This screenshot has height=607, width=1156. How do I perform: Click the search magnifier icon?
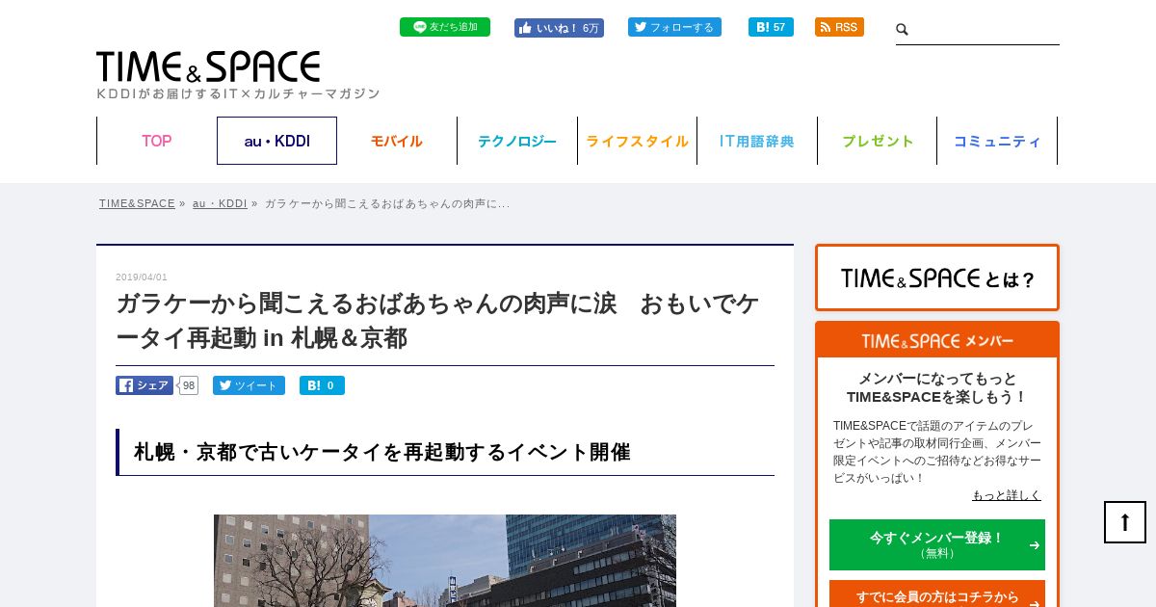click(x=903, y=30)
